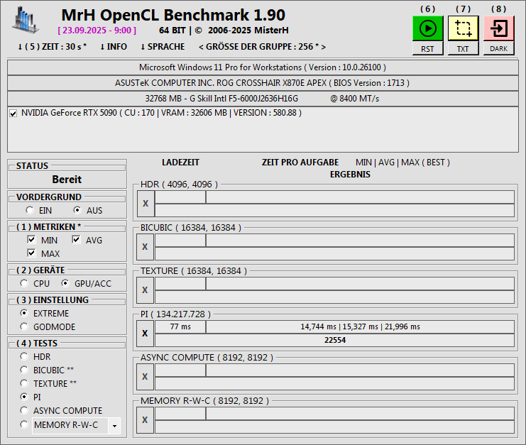Select the TEXTURE test radio button
This screenshot has width=526, height=445.
pyautogui.click(x=24, y=383)
